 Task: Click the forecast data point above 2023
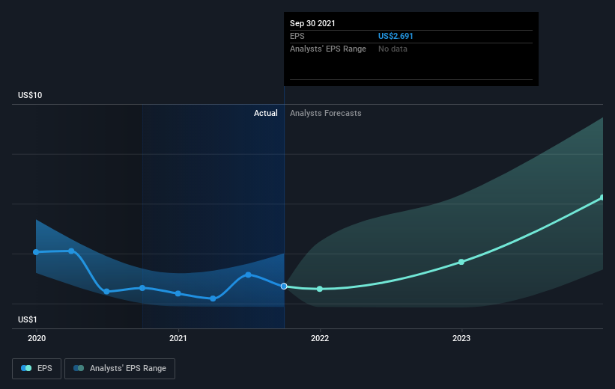click(x=461, y=262)
